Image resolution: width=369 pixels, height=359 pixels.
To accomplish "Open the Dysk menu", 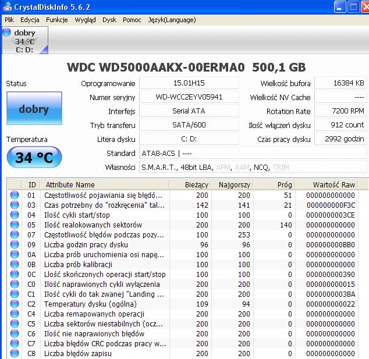I will pos(109,20).
